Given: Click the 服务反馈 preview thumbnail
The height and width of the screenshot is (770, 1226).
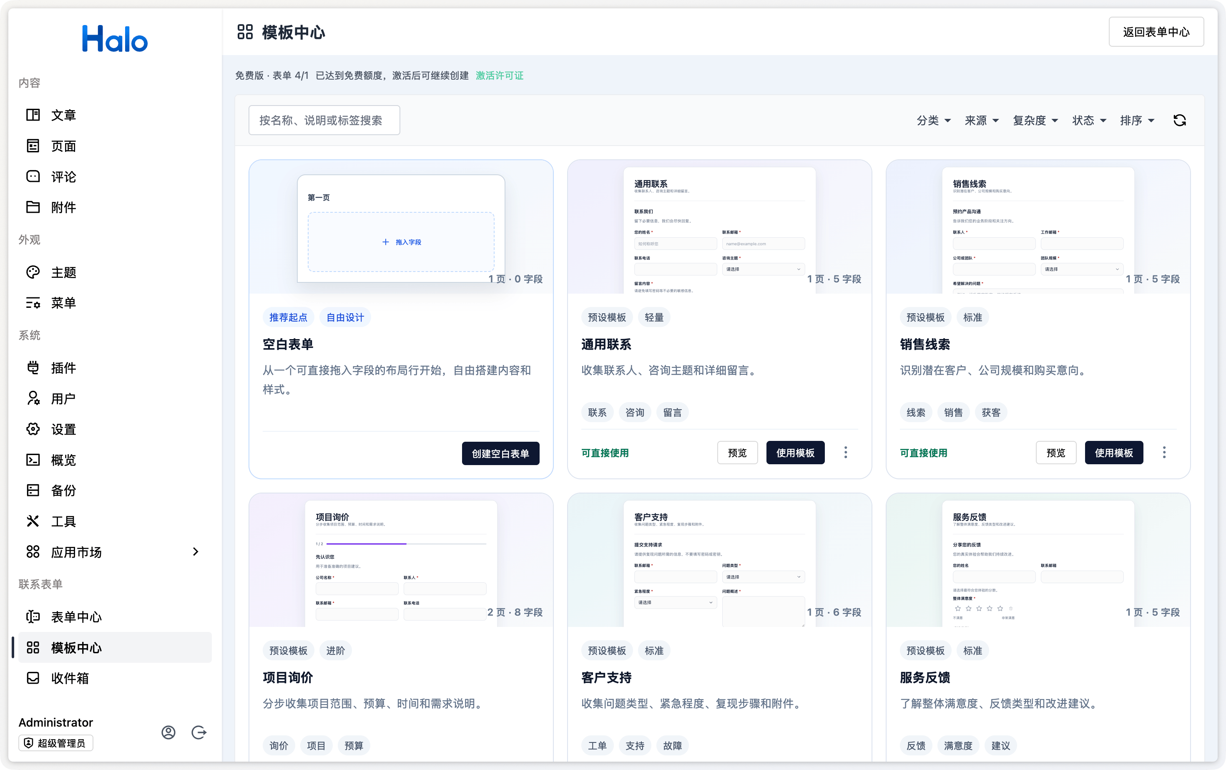Looking at the screenshot, I should (x=1038, y=560).
